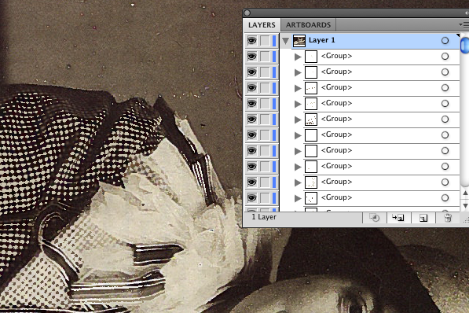Image resolution: width=469 pixels, height=313 pixels.
Task: Collapse Layer 1 with its disclosure triangle
Action: [286, 41]
